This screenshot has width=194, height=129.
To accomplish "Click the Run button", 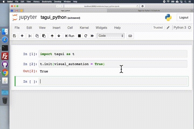I will pyautogui.click(x=70, y=36).
